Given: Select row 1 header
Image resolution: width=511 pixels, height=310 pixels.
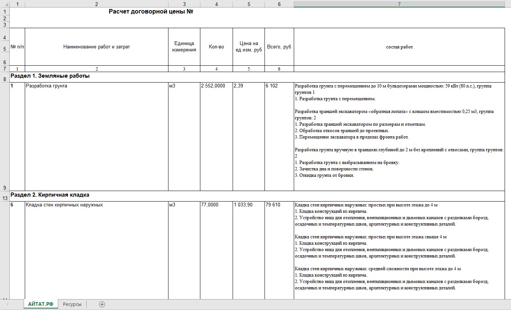Looking at the screenshot, I should [x=5, y=11].
